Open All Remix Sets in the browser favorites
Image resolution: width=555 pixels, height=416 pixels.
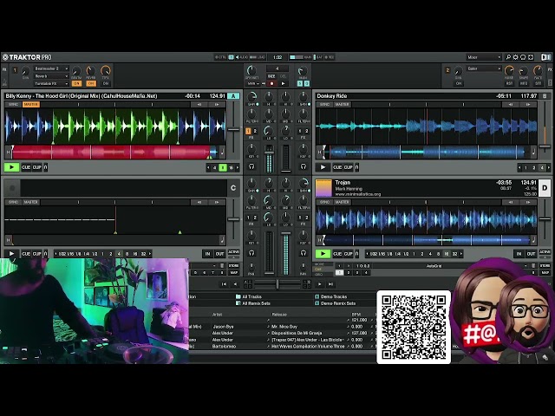(254, 303)
